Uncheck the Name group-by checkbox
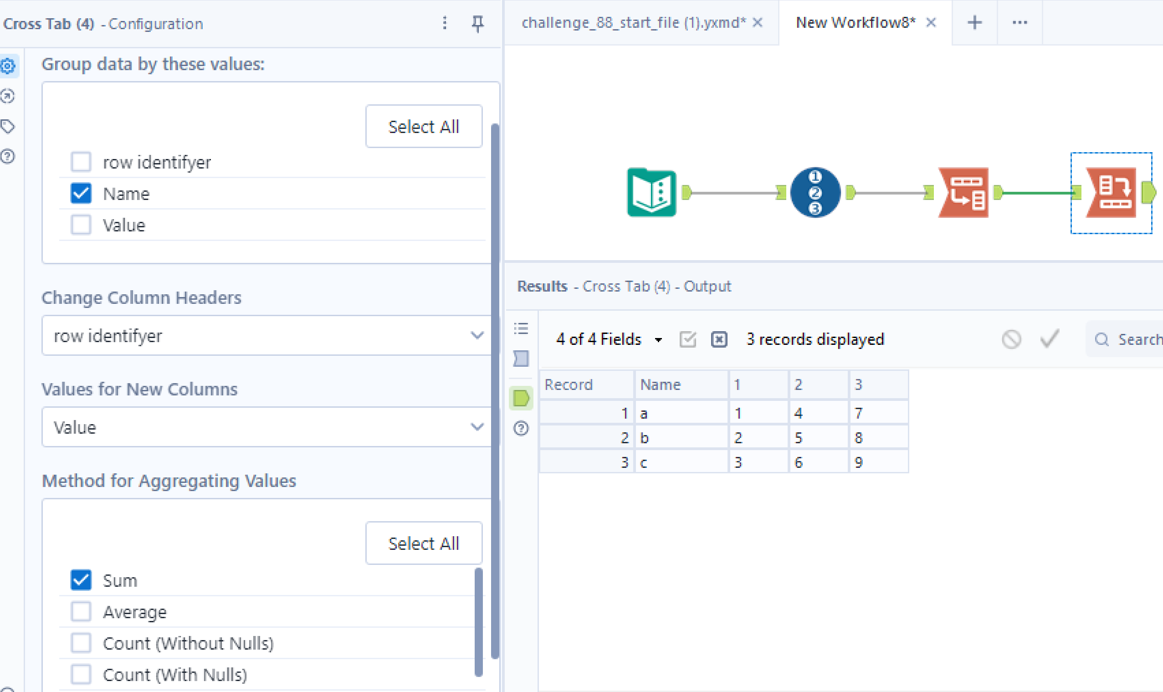Screen dimensions: 1163x692 coord(81,194)
